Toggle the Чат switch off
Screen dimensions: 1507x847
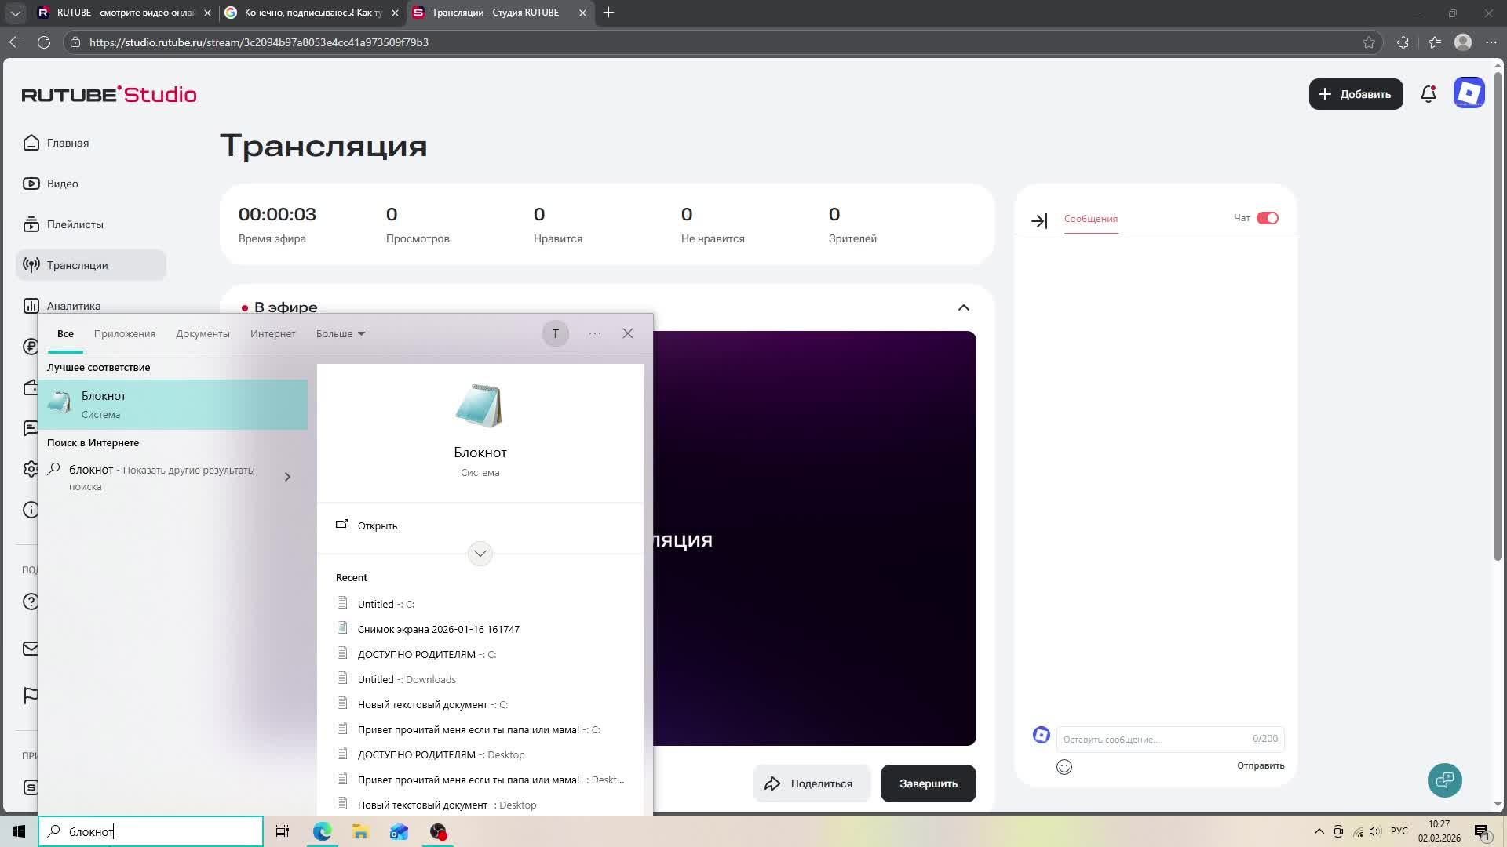point(1267,218)
